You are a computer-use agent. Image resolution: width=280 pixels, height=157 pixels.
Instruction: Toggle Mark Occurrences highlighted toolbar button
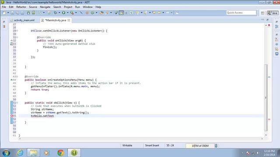click(121, 13)
